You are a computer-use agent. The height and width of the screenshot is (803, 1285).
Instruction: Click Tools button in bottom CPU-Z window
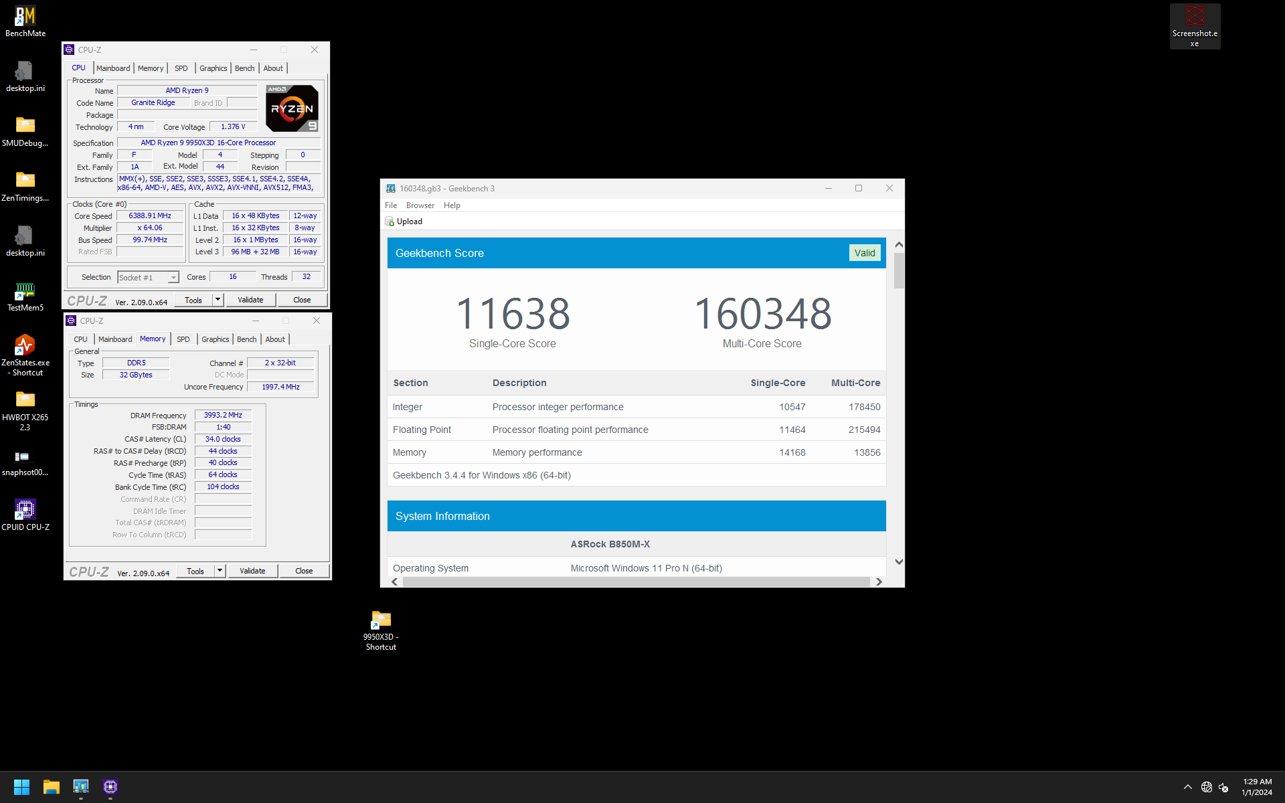pos(195,571)
